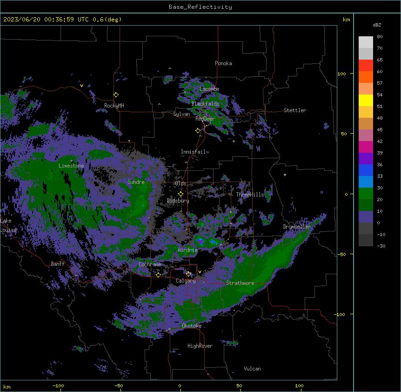This screenshot has height=392, width=401.
Task: Click the Didsbury city label
Action: (178, 201)
